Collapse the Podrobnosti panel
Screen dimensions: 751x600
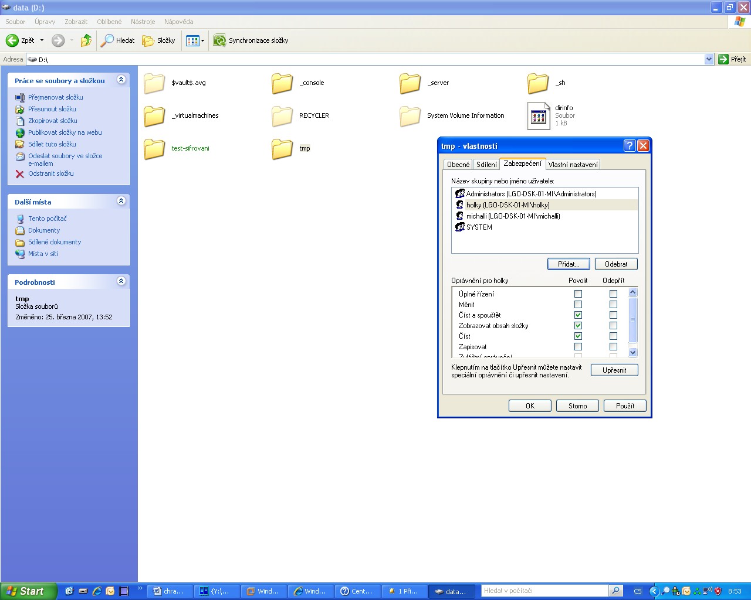pyautogui.click(x=121, y=281)
